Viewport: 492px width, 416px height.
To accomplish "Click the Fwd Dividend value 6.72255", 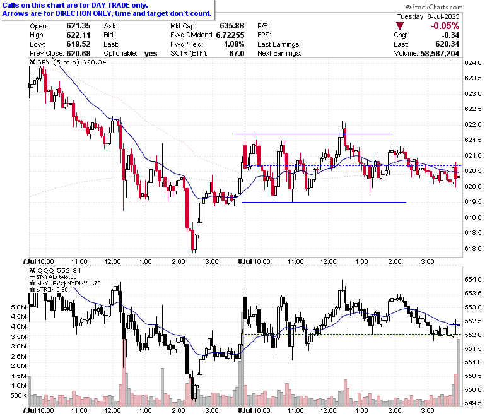I will [x=230, y=35].
